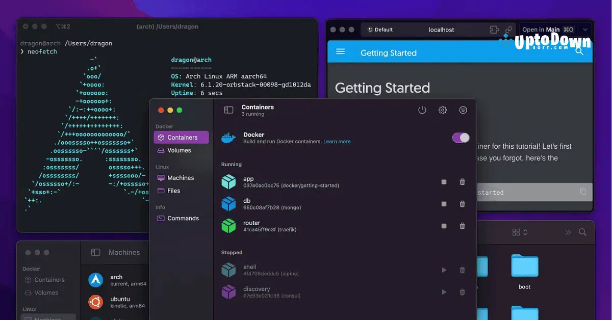Open OrbStack settings via the gear icon

(x=442, y=110)
